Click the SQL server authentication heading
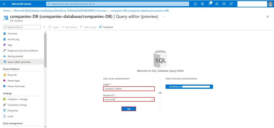274x128 pixels. (x=116, y=79)
